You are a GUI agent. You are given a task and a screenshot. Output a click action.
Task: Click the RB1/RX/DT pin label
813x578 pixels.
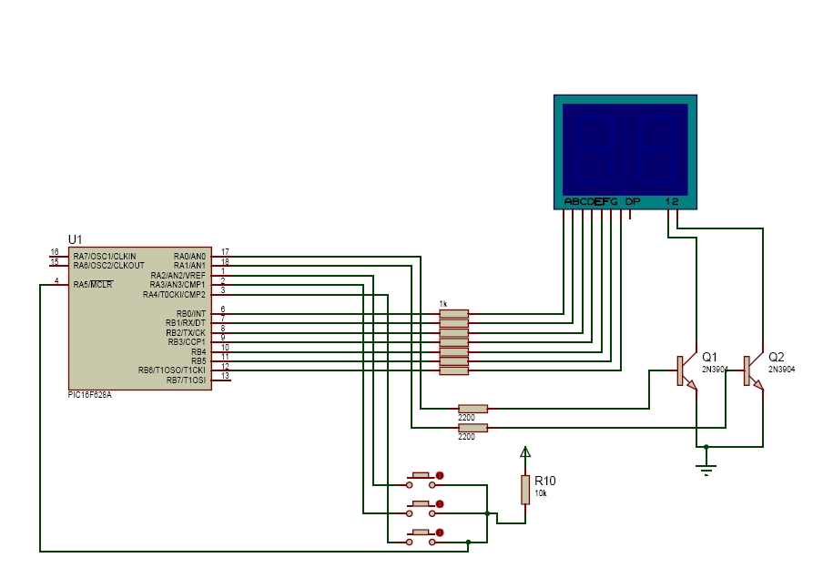pos(186,323)
